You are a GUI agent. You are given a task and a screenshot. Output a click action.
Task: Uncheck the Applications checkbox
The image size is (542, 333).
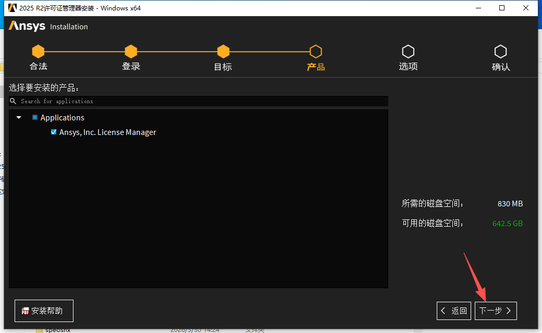(35, 117)
